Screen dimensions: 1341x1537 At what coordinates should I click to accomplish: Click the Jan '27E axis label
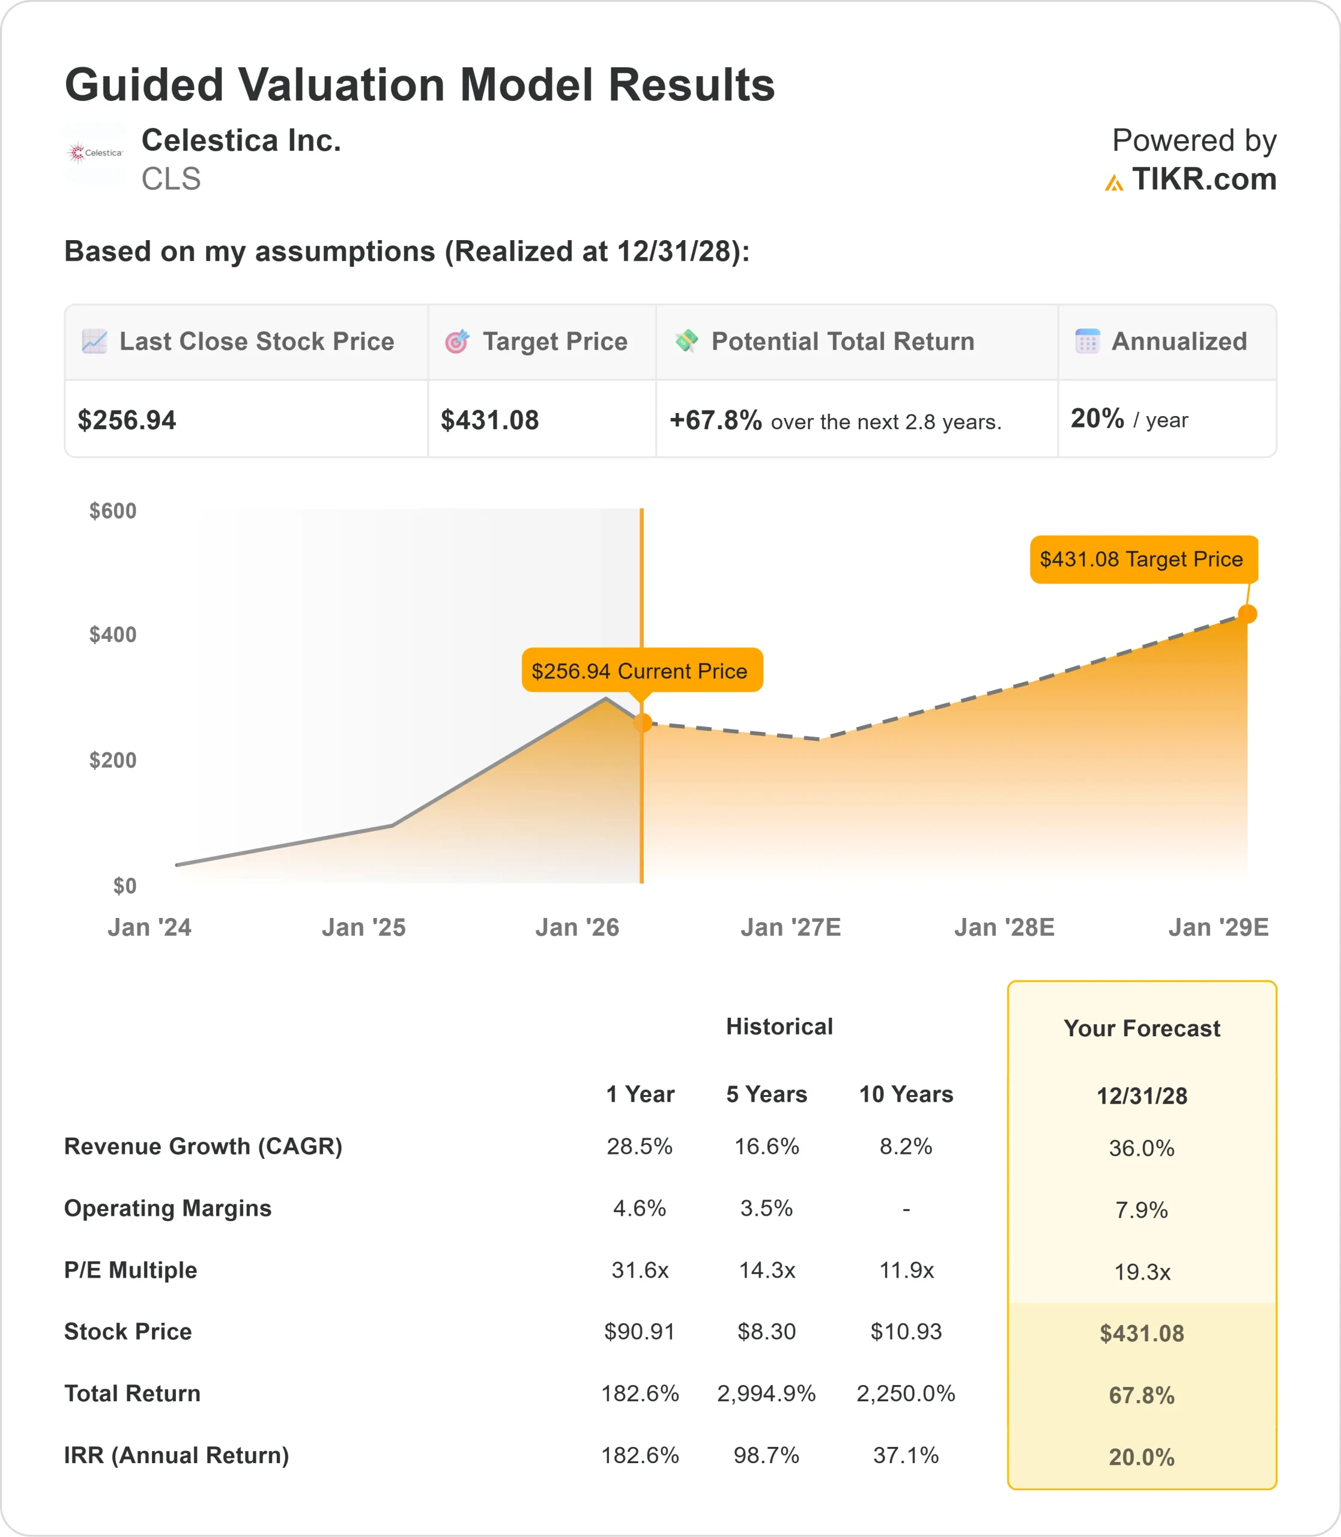click(x=790, y=927)
